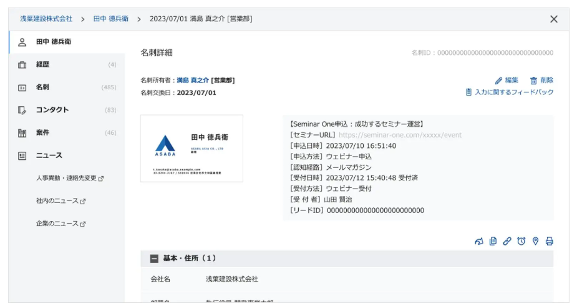Open the コンタクト sidebar section
The width and height of the screenshot is (577, 306).
coord(67,110)
